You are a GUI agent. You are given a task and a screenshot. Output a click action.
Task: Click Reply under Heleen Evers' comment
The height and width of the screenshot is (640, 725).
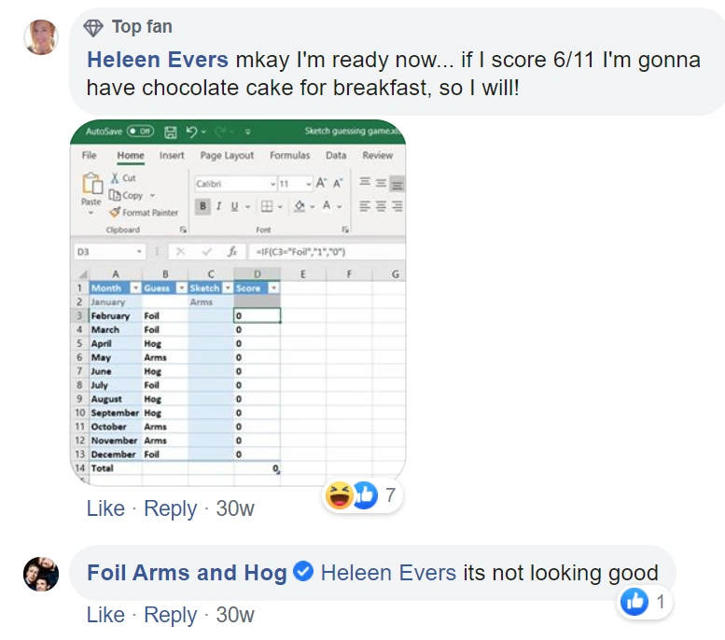pos(170,508)
